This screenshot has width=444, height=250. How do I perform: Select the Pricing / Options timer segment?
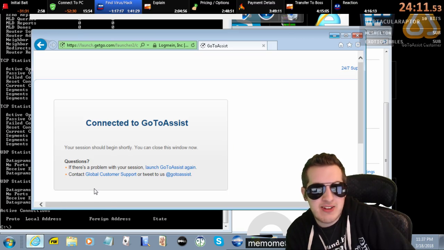(213, 7)
